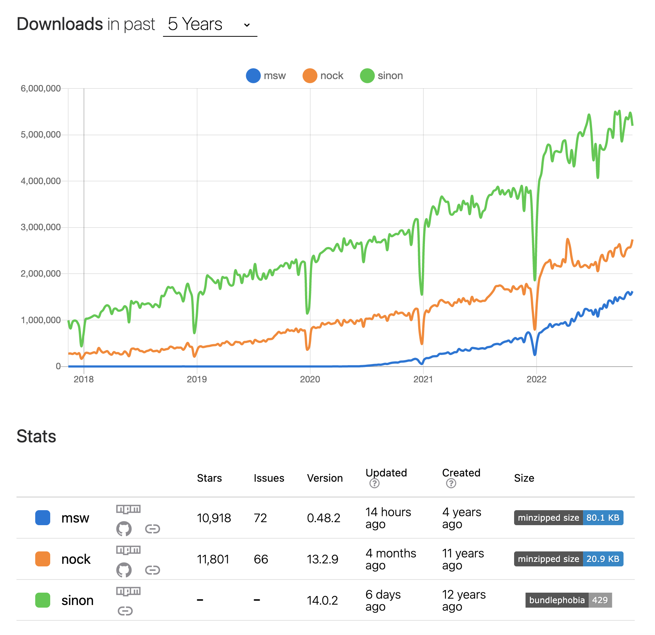
Task: Select '6 days ago' updated value
Action: (x=383, y=601)
